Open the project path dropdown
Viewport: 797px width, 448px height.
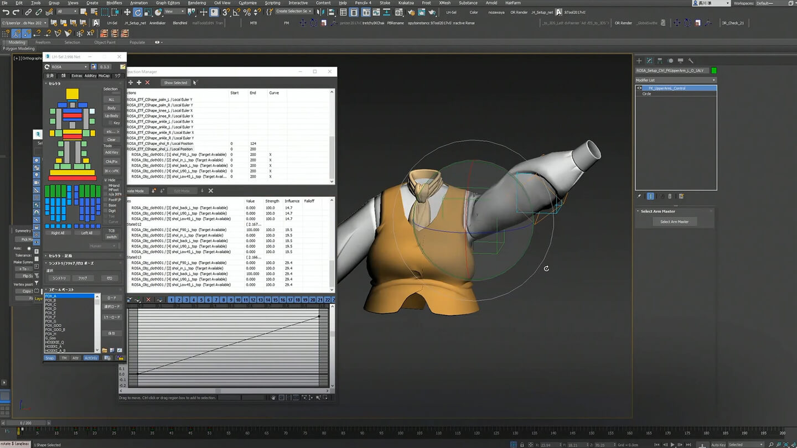point(24,23)
